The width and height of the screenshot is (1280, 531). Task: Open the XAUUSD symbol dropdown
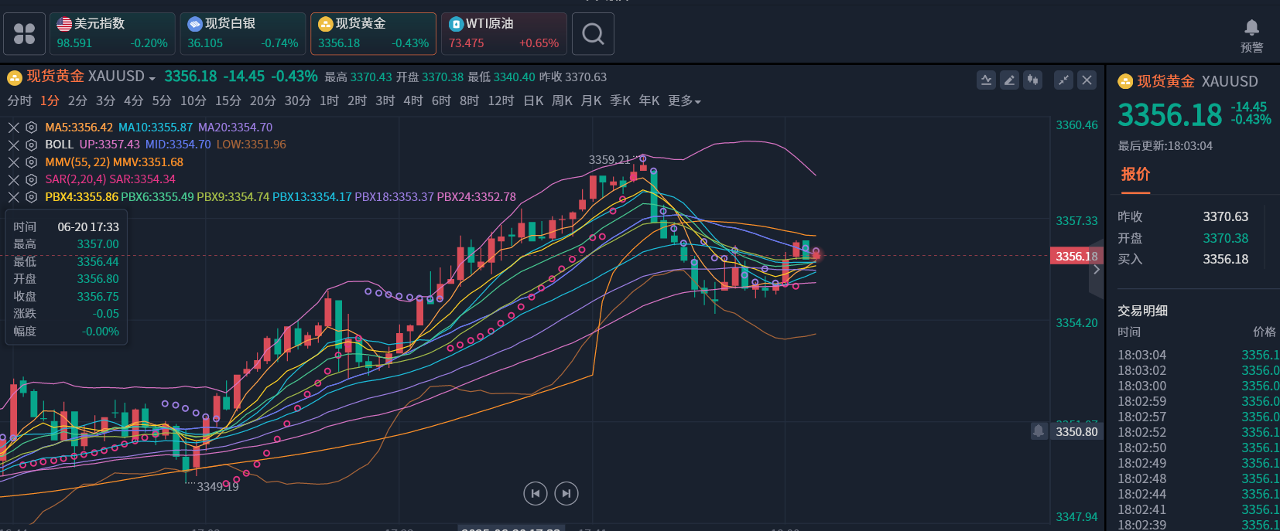152,78
